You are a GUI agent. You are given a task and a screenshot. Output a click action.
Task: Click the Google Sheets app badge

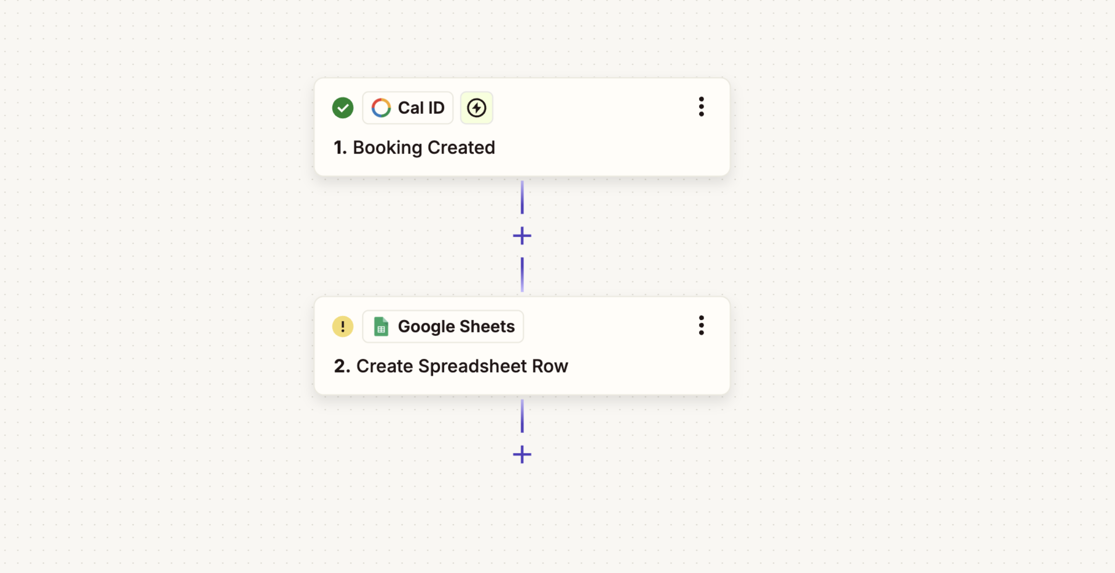pos(443,326)
